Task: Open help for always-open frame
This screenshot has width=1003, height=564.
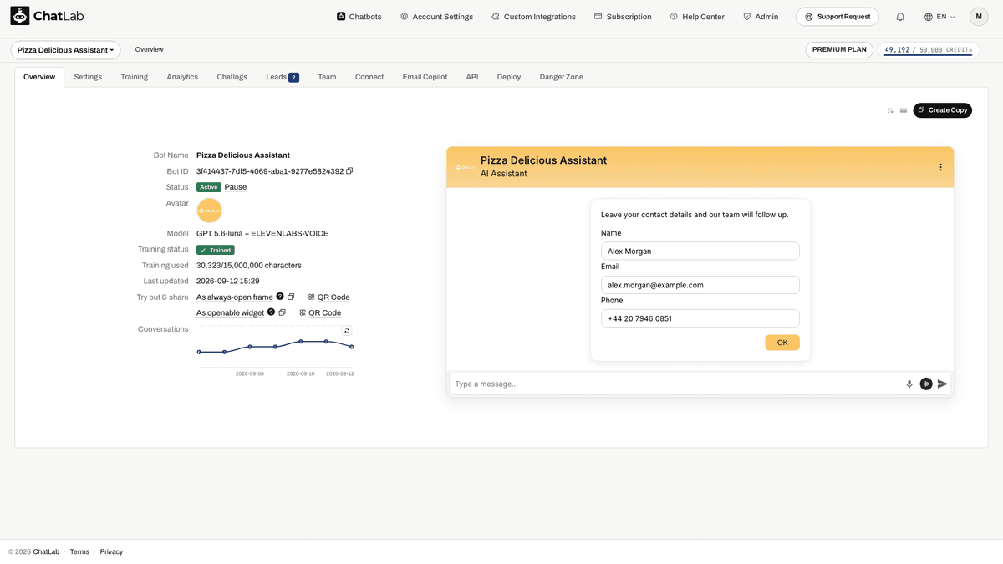Action: pos(280,297)
